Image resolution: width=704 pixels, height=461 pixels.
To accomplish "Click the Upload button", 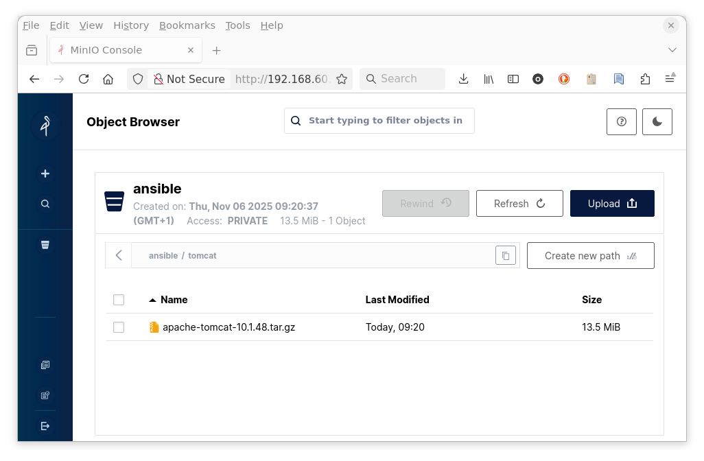I will (612, 204).
